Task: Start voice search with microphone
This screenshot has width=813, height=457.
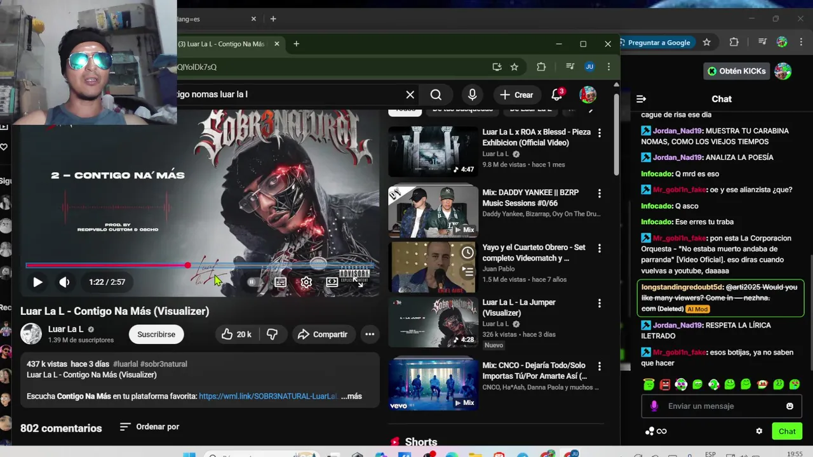Action: tap(472, 95)
